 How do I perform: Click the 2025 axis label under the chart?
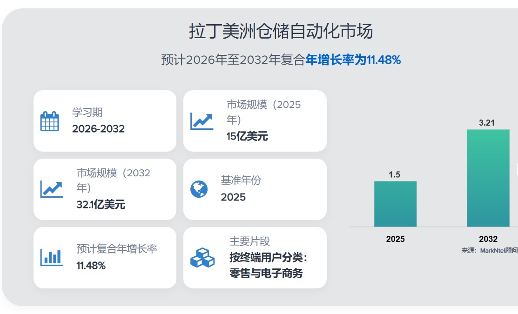[396, 239]
